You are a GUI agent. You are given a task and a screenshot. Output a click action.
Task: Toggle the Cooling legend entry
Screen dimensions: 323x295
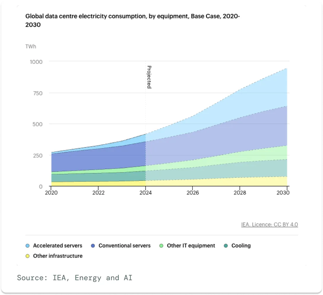click(x=237, y=246)
